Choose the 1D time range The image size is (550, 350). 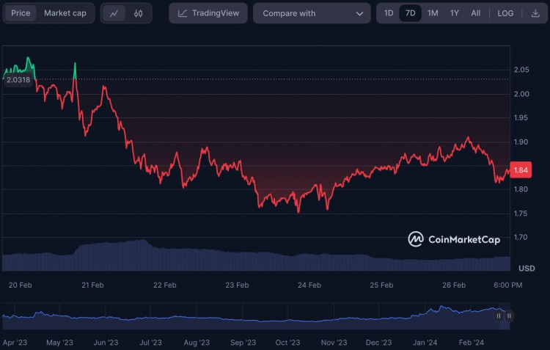(x=389, y=13)
